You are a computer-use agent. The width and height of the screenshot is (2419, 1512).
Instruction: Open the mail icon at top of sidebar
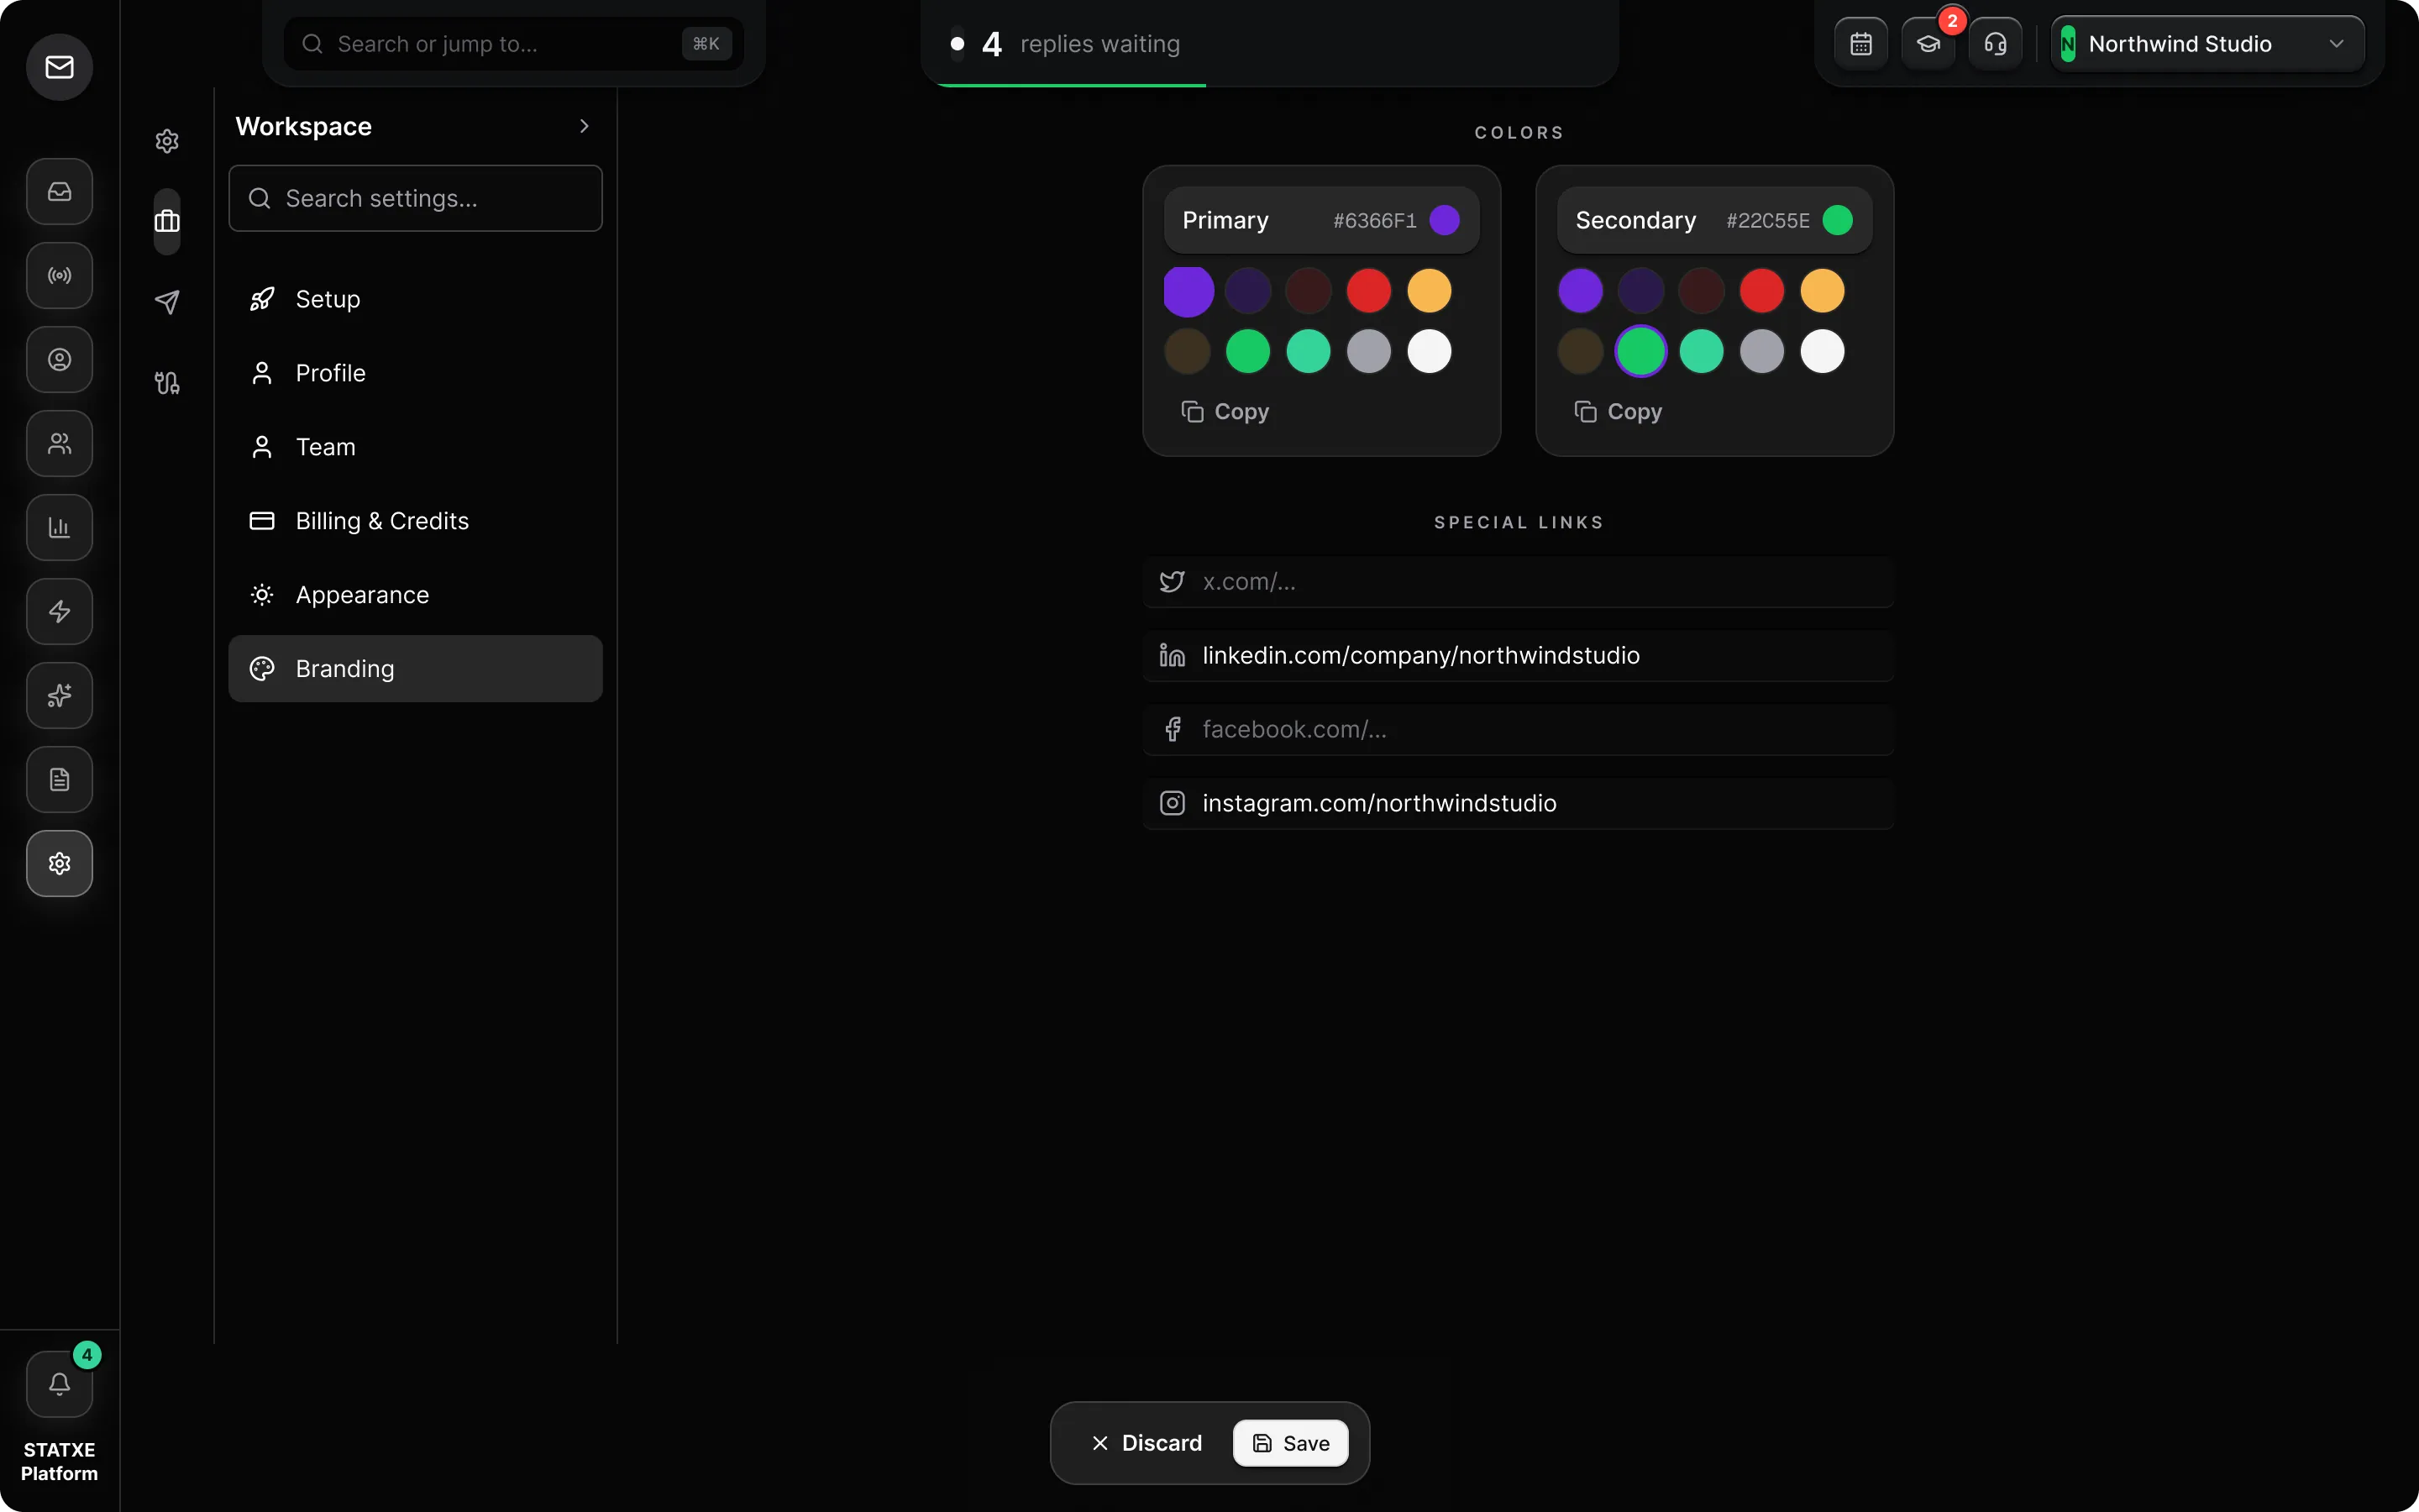[x=59, y=67]
